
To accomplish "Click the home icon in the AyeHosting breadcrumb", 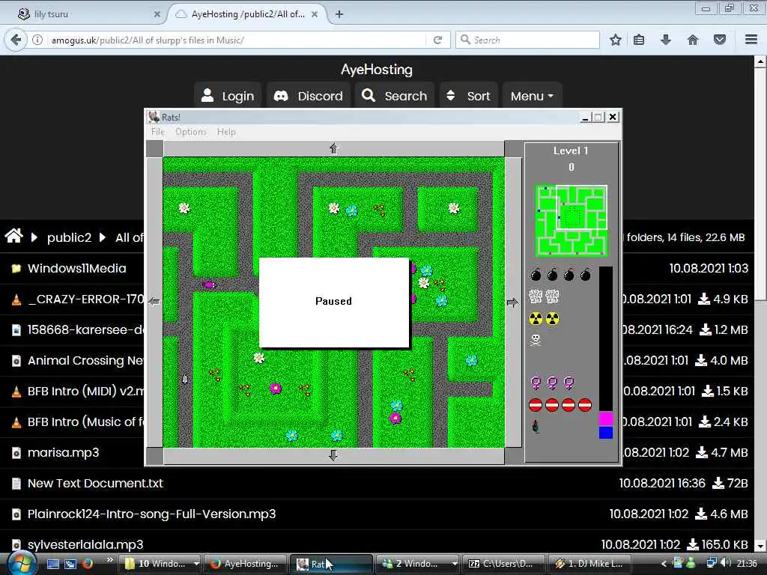I will (13, 236).
